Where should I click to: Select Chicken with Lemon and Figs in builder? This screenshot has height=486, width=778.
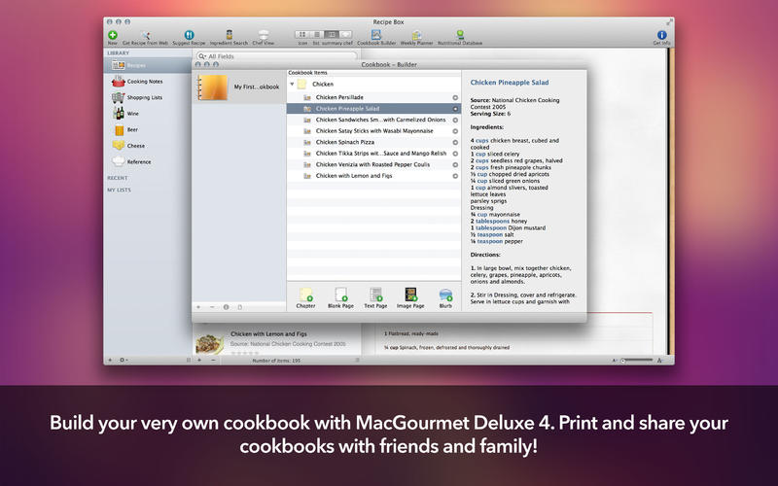pos(373,176)
